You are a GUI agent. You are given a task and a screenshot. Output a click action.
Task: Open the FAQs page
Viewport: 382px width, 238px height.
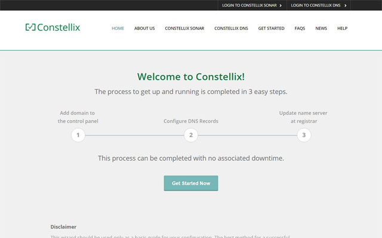point(300,28)
